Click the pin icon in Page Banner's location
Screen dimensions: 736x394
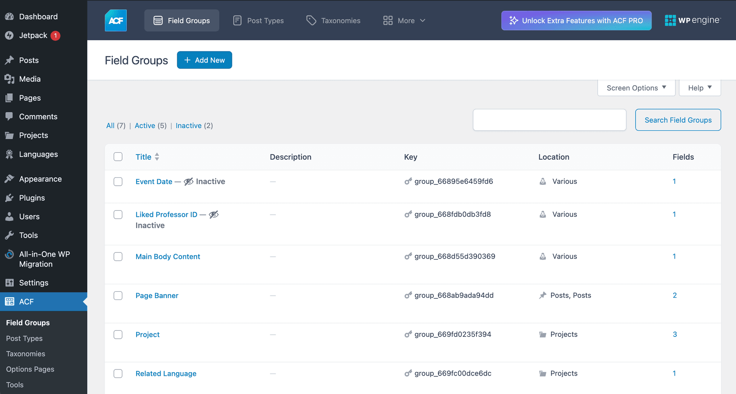coord(542,295)
